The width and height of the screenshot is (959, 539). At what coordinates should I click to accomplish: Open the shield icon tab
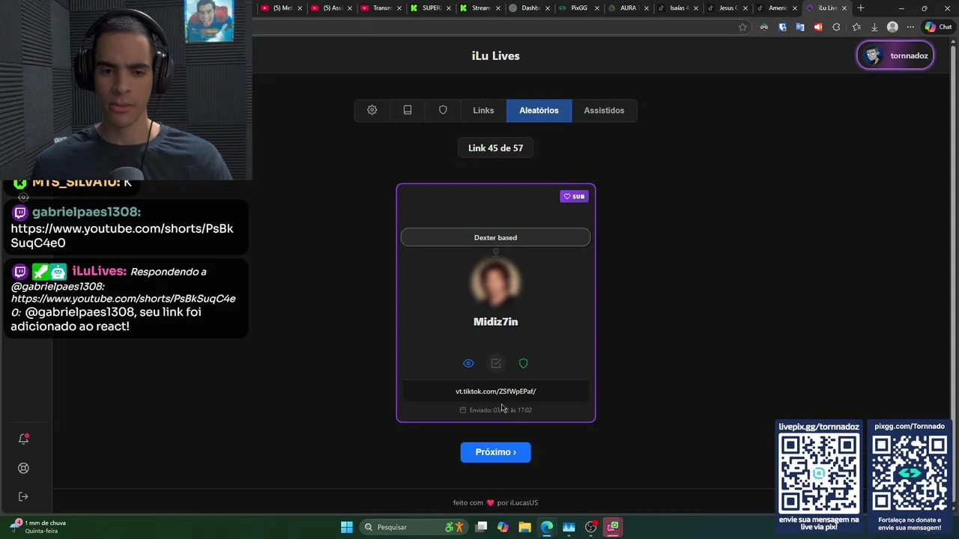[x=443, y=110]
